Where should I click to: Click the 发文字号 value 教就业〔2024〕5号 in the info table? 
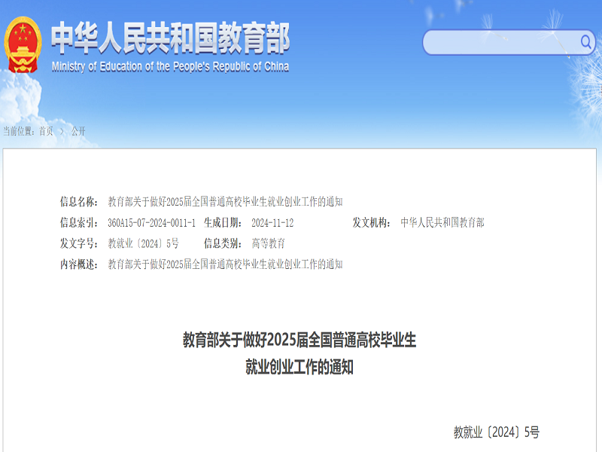(143, 243)
